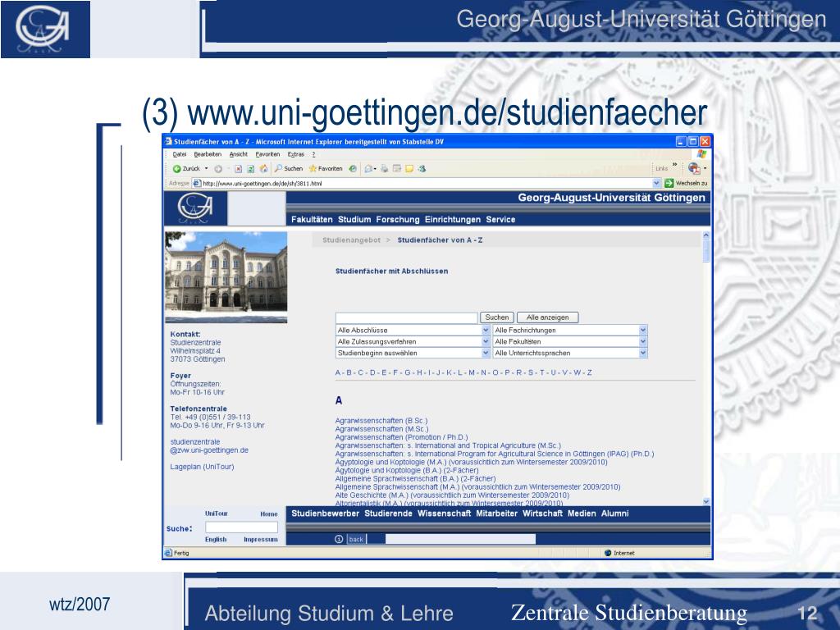Open the Suchen search toolbar button
Image resolution: width=840 pixels, height=630 pixels.
[x=289, y=169]
